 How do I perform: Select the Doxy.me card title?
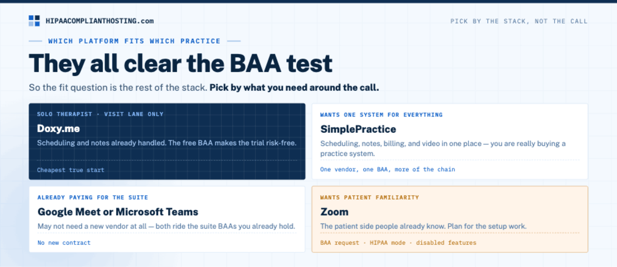[x=58, y=128]
